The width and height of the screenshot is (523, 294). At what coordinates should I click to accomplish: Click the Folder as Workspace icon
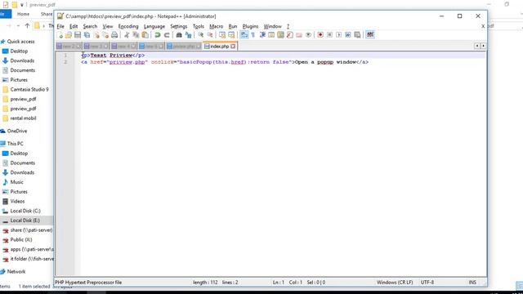click(x=299, y=35)
